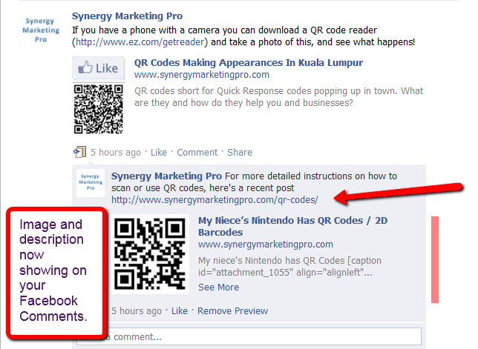Open the small QR code thumbnail
Image resolution: width=478 pixels, height=349 pixels.
tap(99, 109)
